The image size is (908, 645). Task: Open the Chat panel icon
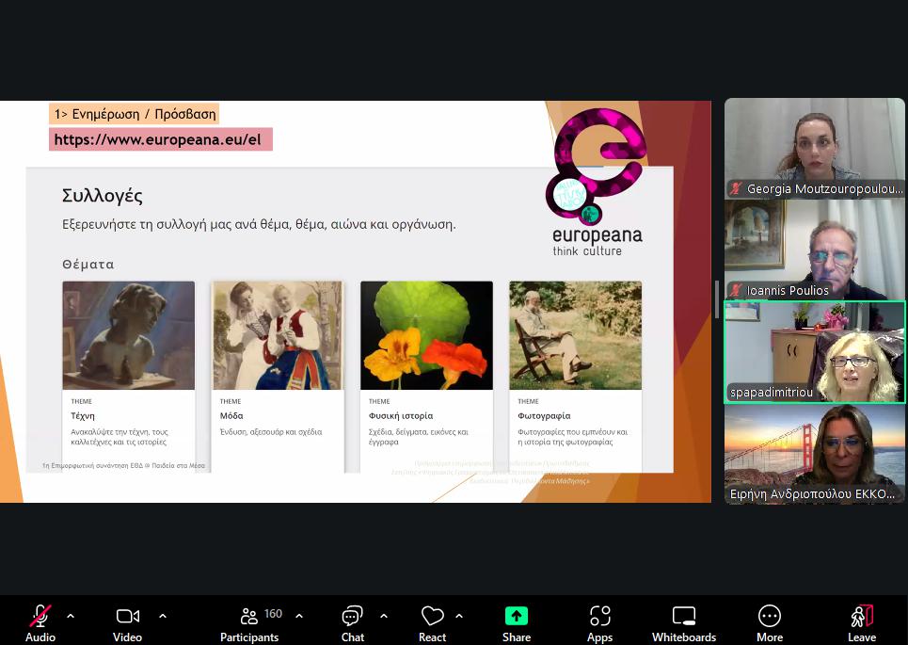353,616
